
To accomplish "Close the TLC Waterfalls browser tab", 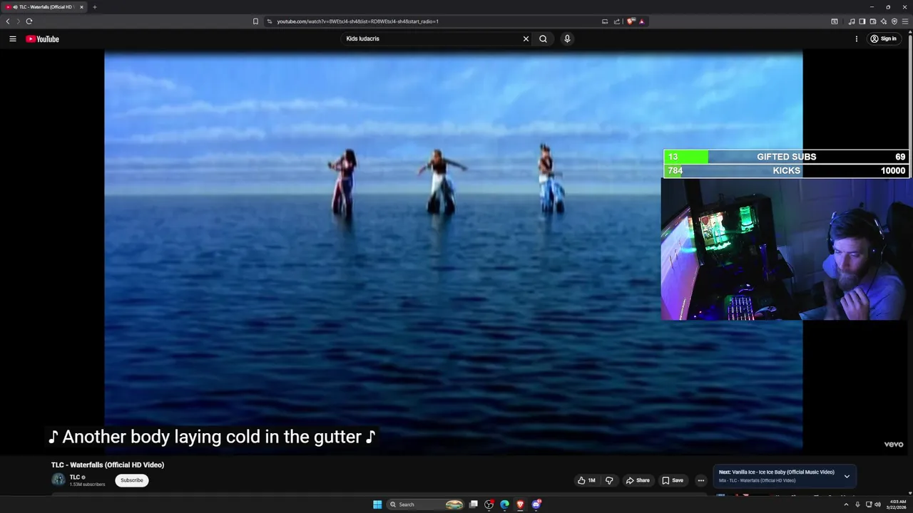I will 81,7.
